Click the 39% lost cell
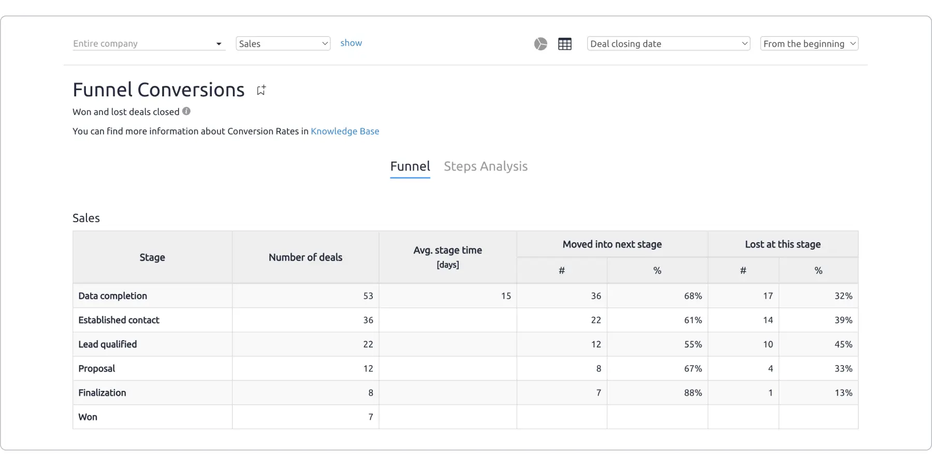The image size is (932, 466). tap(818, 320)
